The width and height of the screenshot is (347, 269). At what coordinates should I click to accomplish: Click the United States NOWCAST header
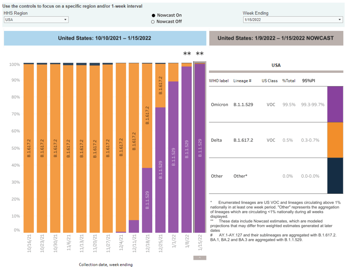coord(276,38)
